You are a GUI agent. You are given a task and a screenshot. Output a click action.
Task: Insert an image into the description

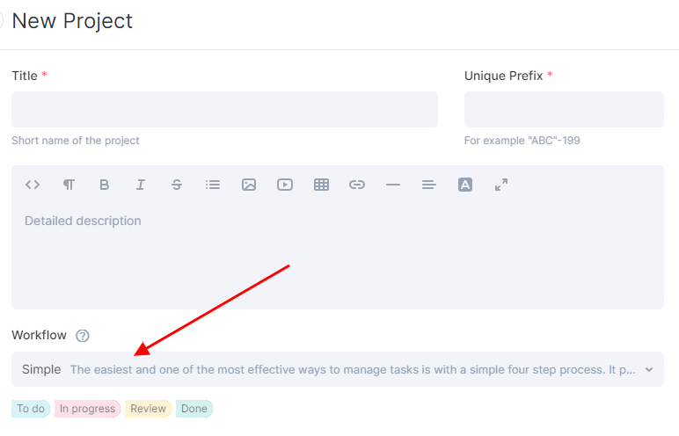click(x=249, y=185)
